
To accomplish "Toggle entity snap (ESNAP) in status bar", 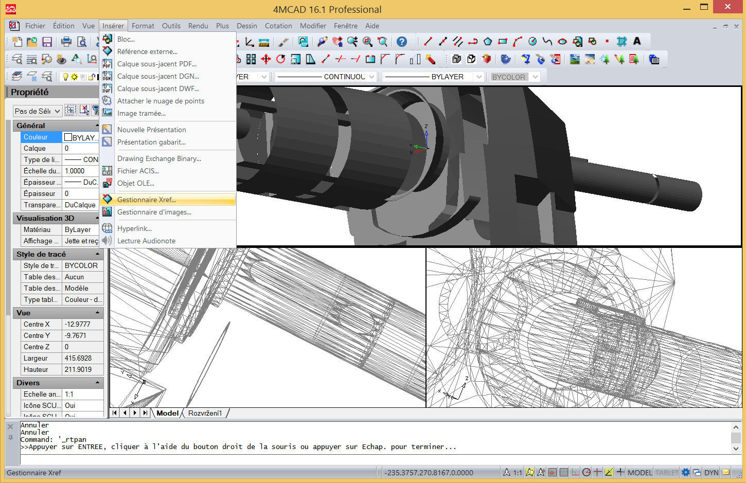I will click(598, 472).
